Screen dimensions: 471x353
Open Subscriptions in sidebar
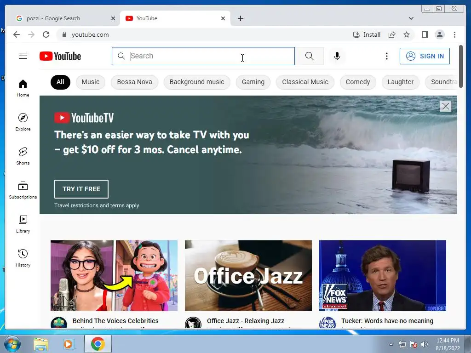point(23,190)
